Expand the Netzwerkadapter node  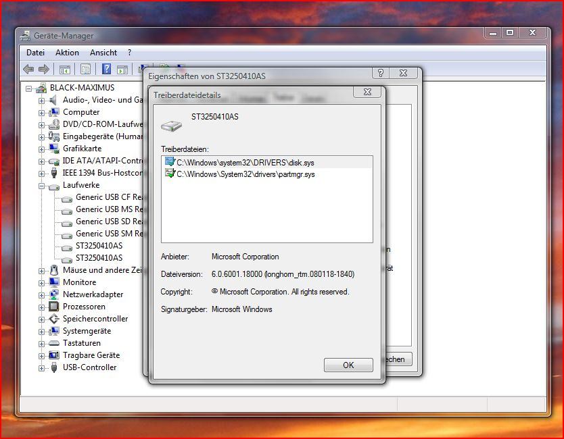[42, 295]
